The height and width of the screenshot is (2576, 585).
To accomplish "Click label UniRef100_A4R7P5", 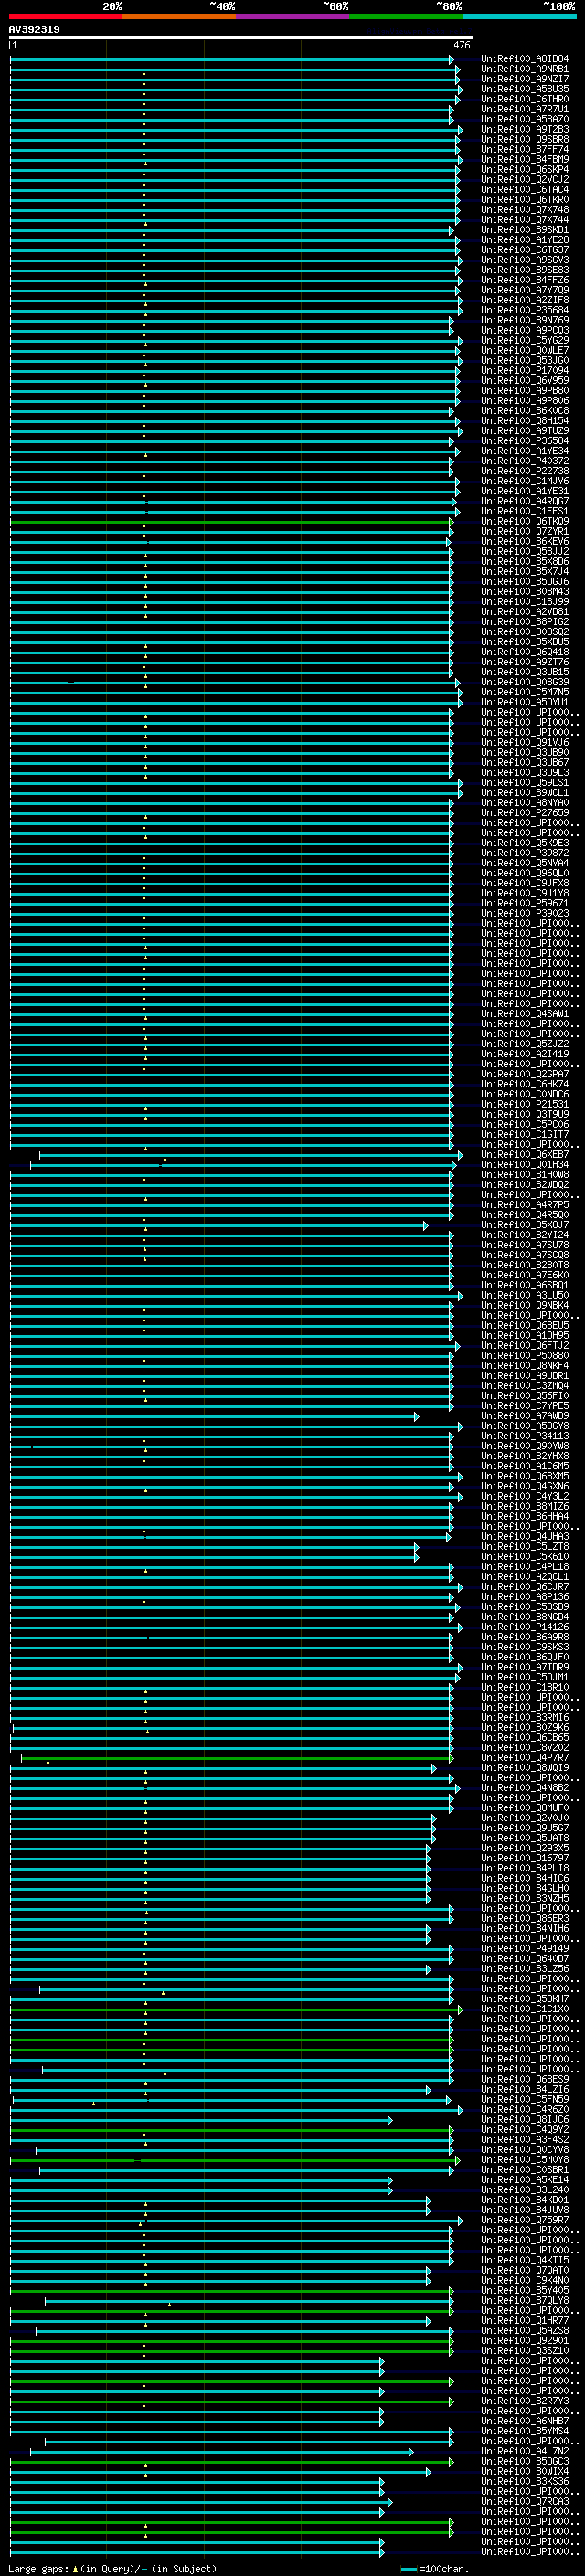I will coord(525,1205).
